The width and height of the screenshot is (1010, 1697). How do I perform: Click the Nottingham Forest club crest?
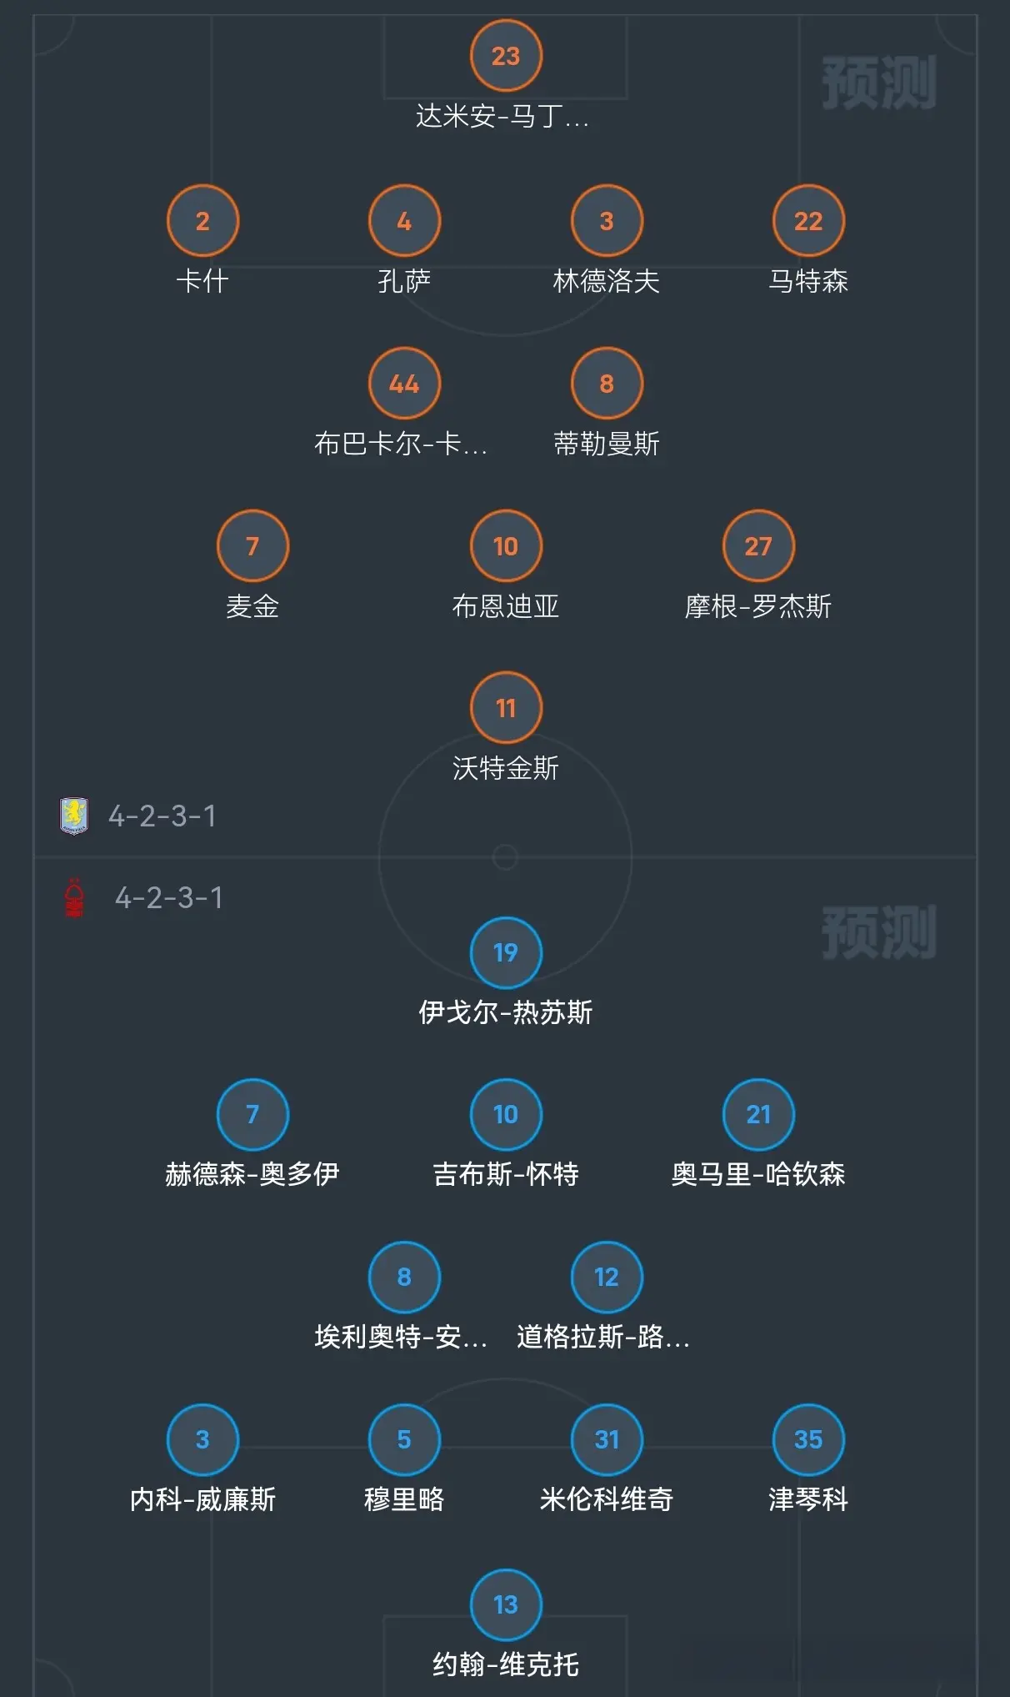pyautogui.click(x=74, y=898)
